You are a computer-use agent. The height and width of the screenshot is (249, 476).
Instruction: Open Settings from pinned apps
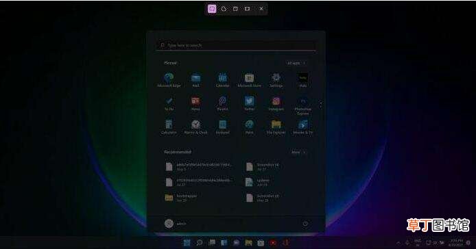(x=276, y=80)
